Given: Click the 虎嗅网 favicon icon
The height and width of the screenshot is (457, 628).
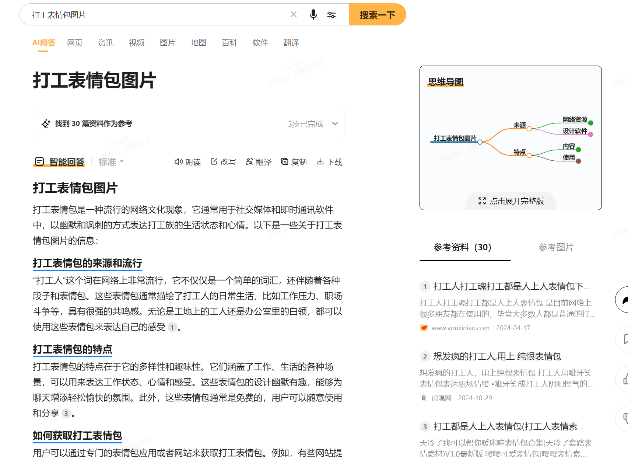Looking at the screenshot, I should [x=424, y=398].
